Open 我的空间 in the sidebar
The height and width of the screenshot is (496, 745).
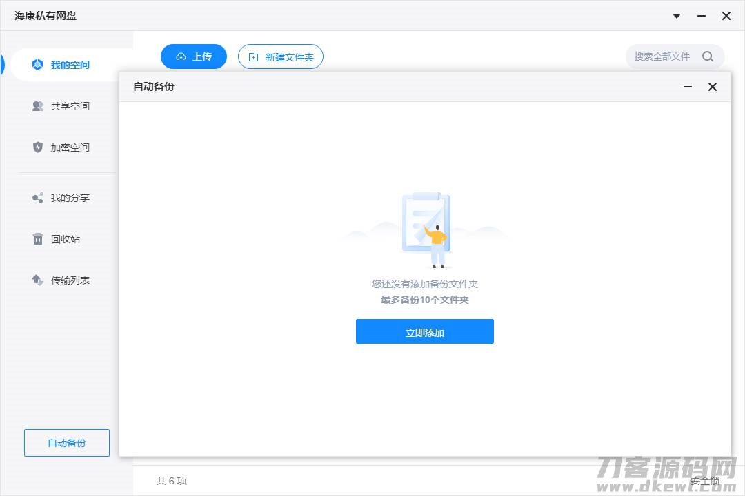[x=71, y=65]
